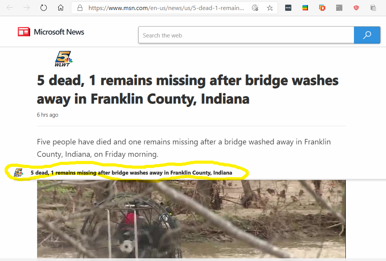386x261 pixels.
Task: Open the cookie tracking prevention icon
Action: (x=255, y=8)
